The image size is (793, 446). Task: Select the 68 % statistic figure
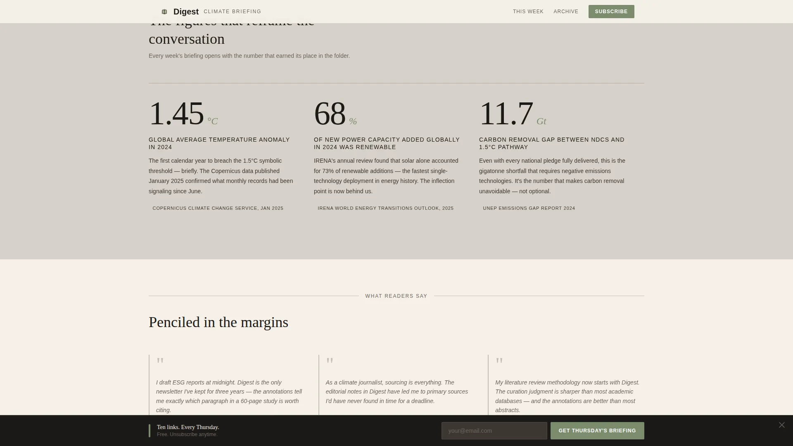335,113
